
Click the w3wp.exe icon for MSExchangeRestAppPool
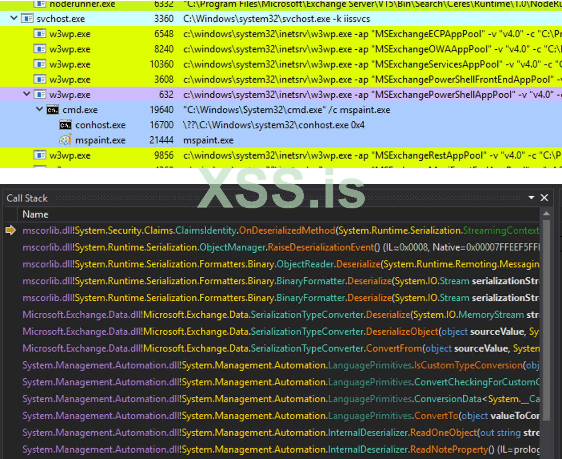point(40,155)
